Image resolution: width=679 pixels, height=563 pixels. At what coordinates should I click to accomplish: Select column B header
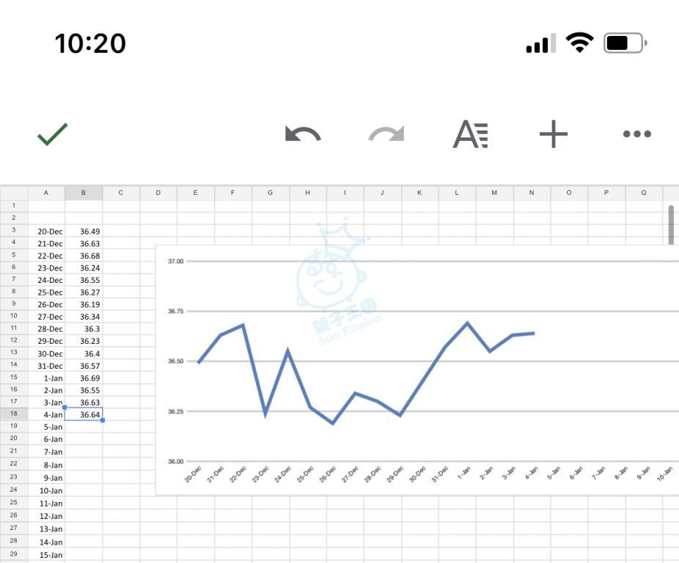[84, 193]
